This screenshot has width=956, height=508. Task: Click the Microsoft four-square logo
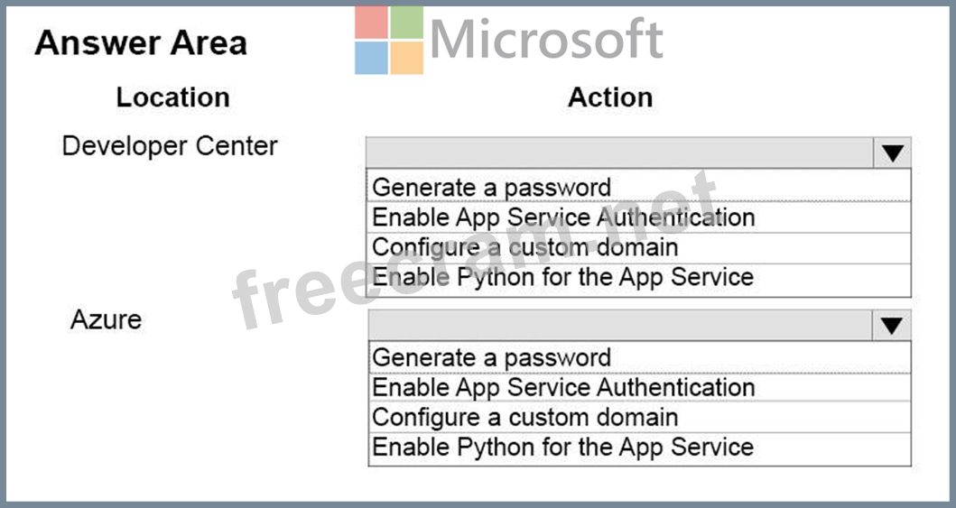pos(389,41)
